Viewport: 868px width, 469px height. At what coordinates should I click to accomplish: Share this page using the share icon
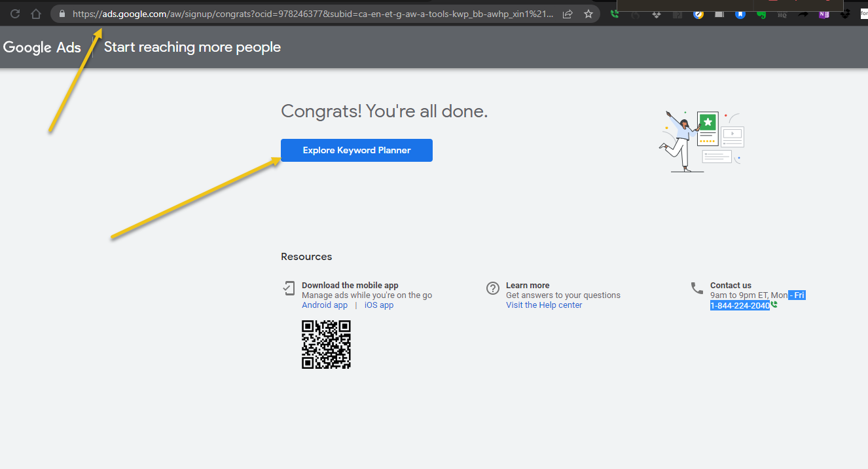pos(568,14)
